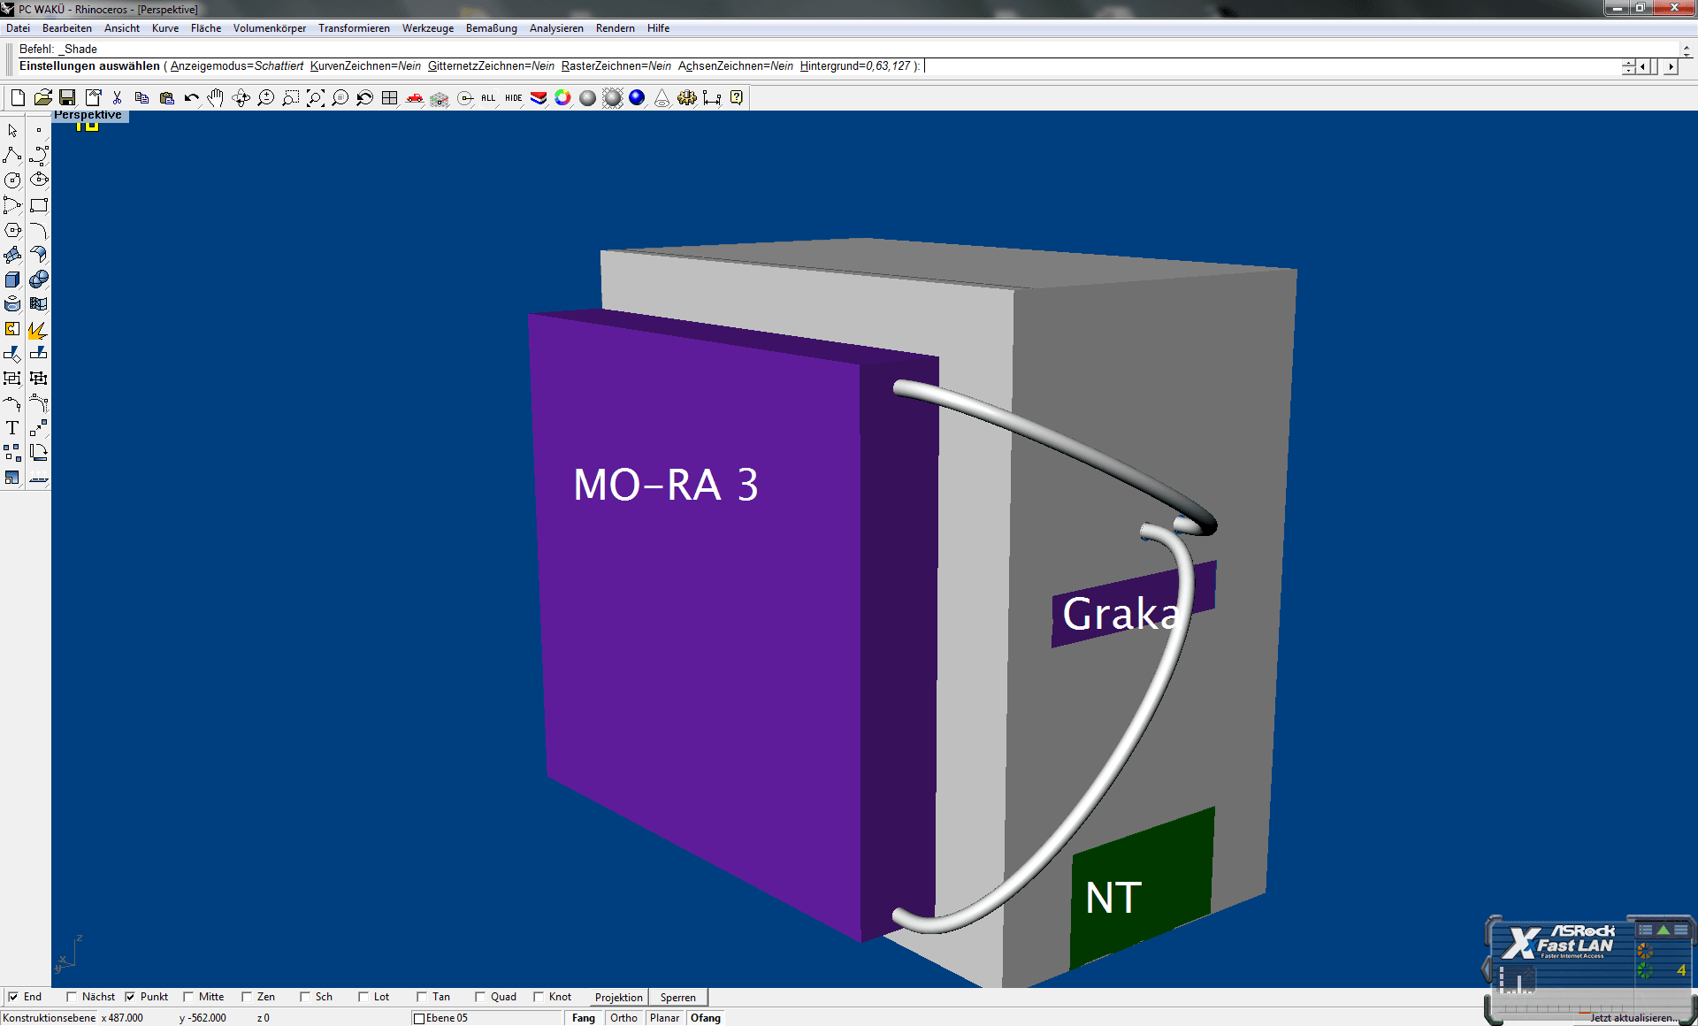Save the model with the floppy disk icon
The height and width of the screenshot is (1026, 1698).
click(67, 98)
